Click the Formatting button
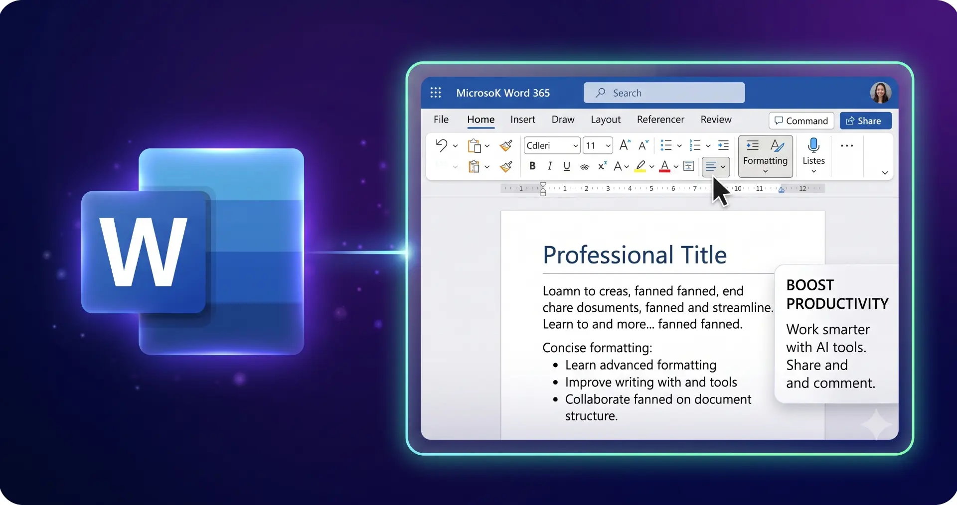The image size is (957, 505). pos(766,156)
